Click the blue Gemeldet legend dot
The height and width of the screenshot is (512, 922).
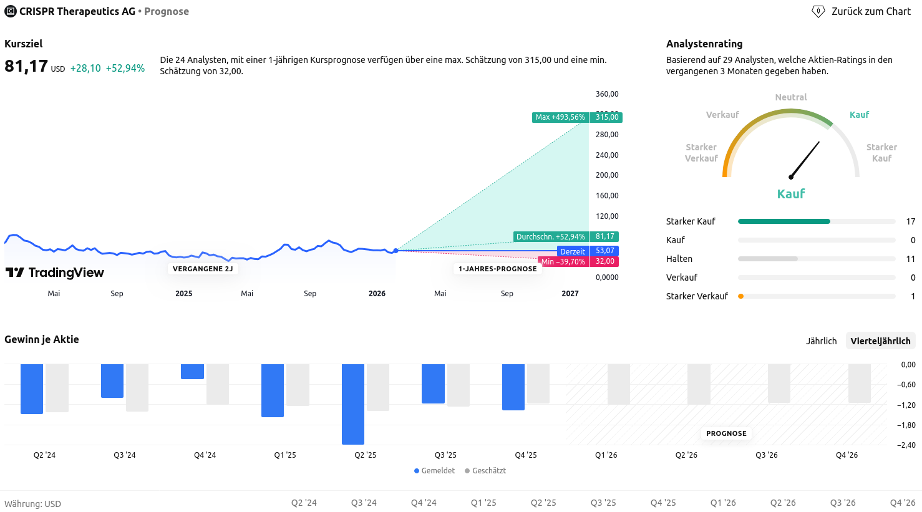pos(417,471)
